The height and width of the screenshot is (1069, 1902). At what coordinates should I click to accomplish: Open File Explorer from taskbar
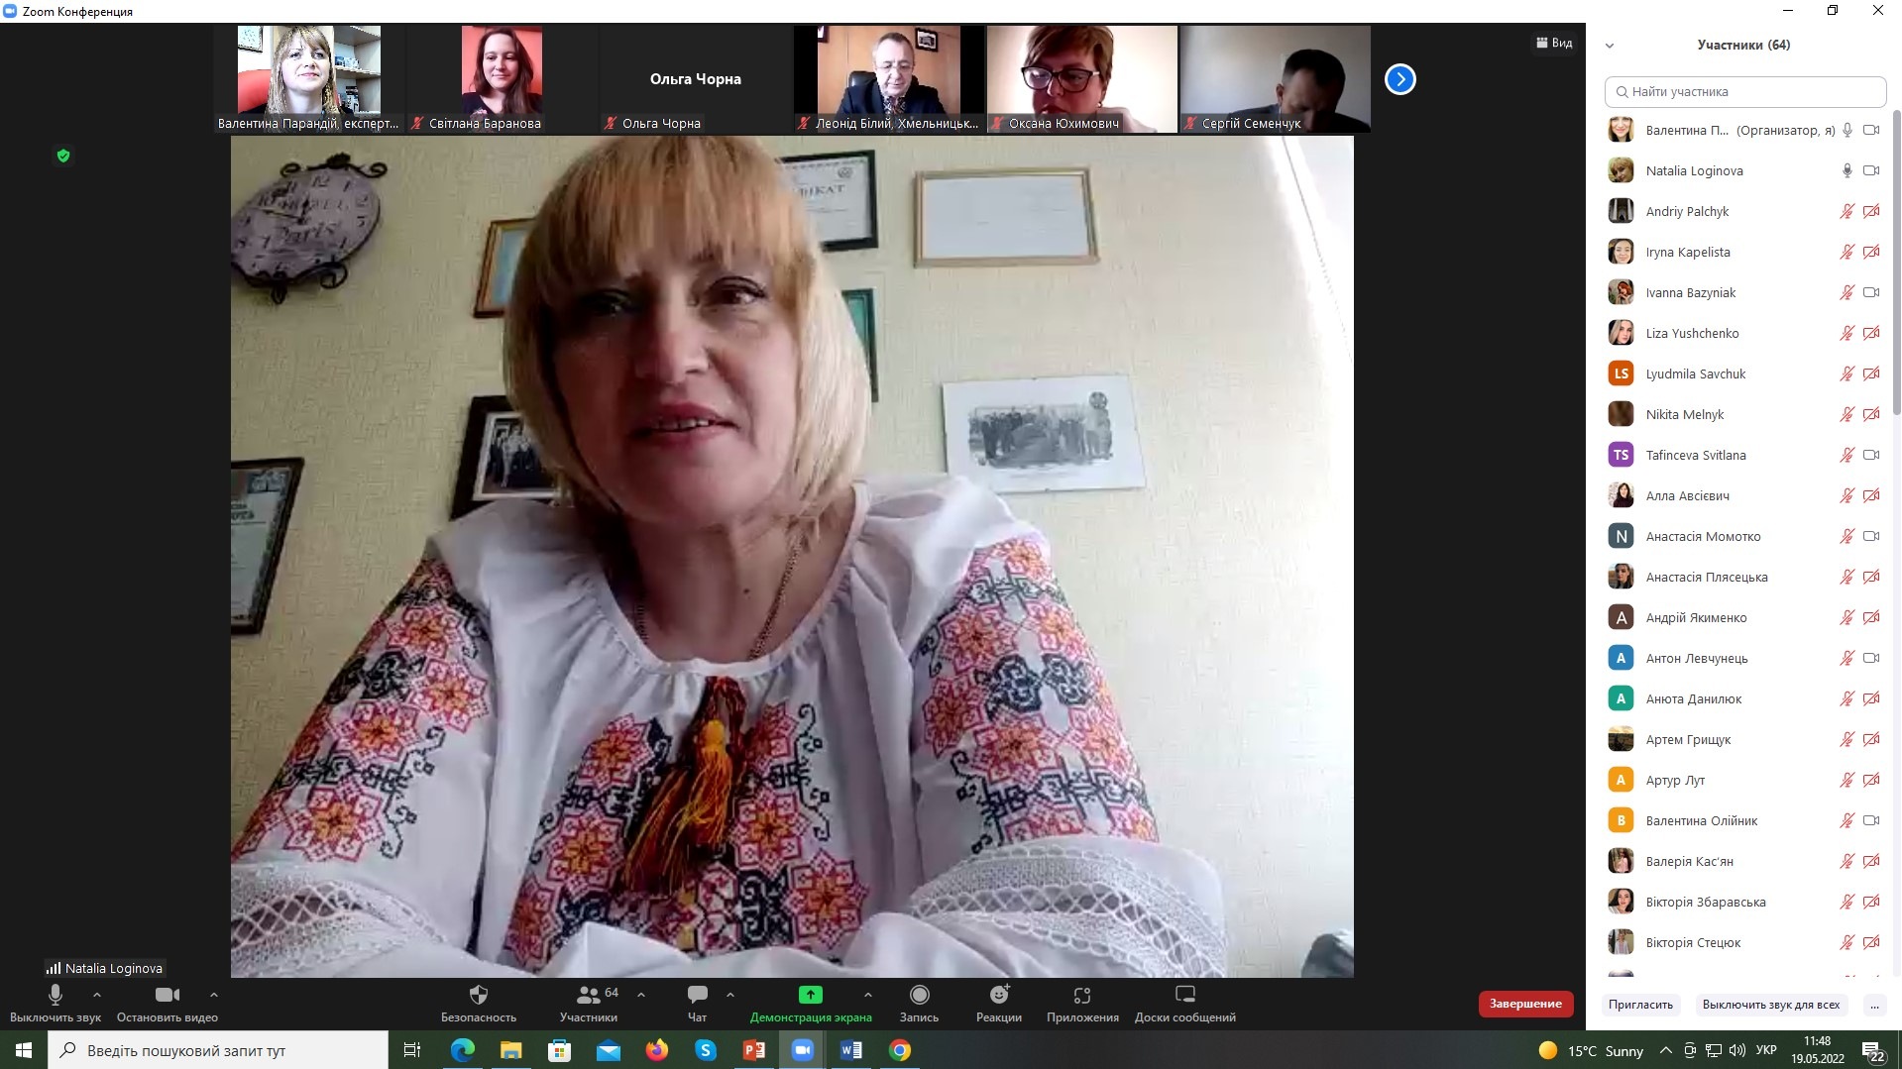tap(511, 1050)
